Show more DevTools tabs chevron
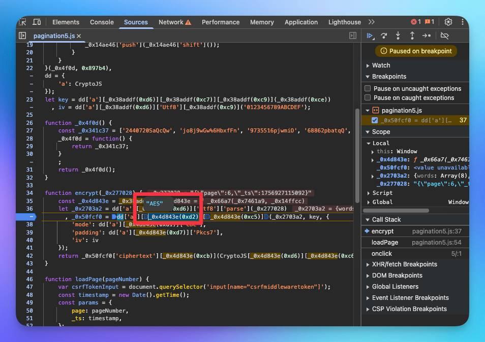This screenshot has width=485, height=342. [x=372, y=22]
